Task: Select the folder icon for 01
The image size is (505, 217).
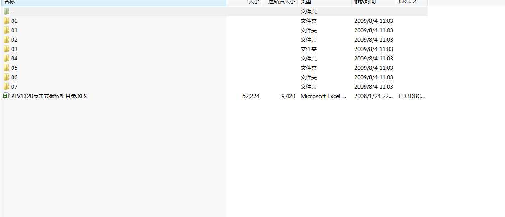Action: (6, 30)
